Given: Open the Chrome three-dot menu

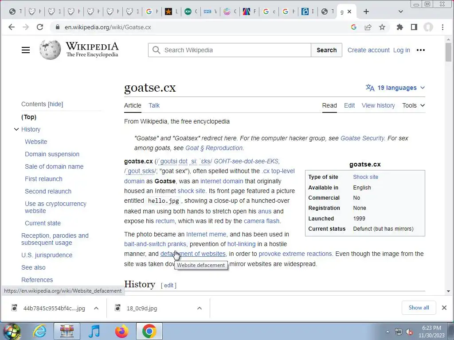Looking at the screenshot, I should point(442,27).
